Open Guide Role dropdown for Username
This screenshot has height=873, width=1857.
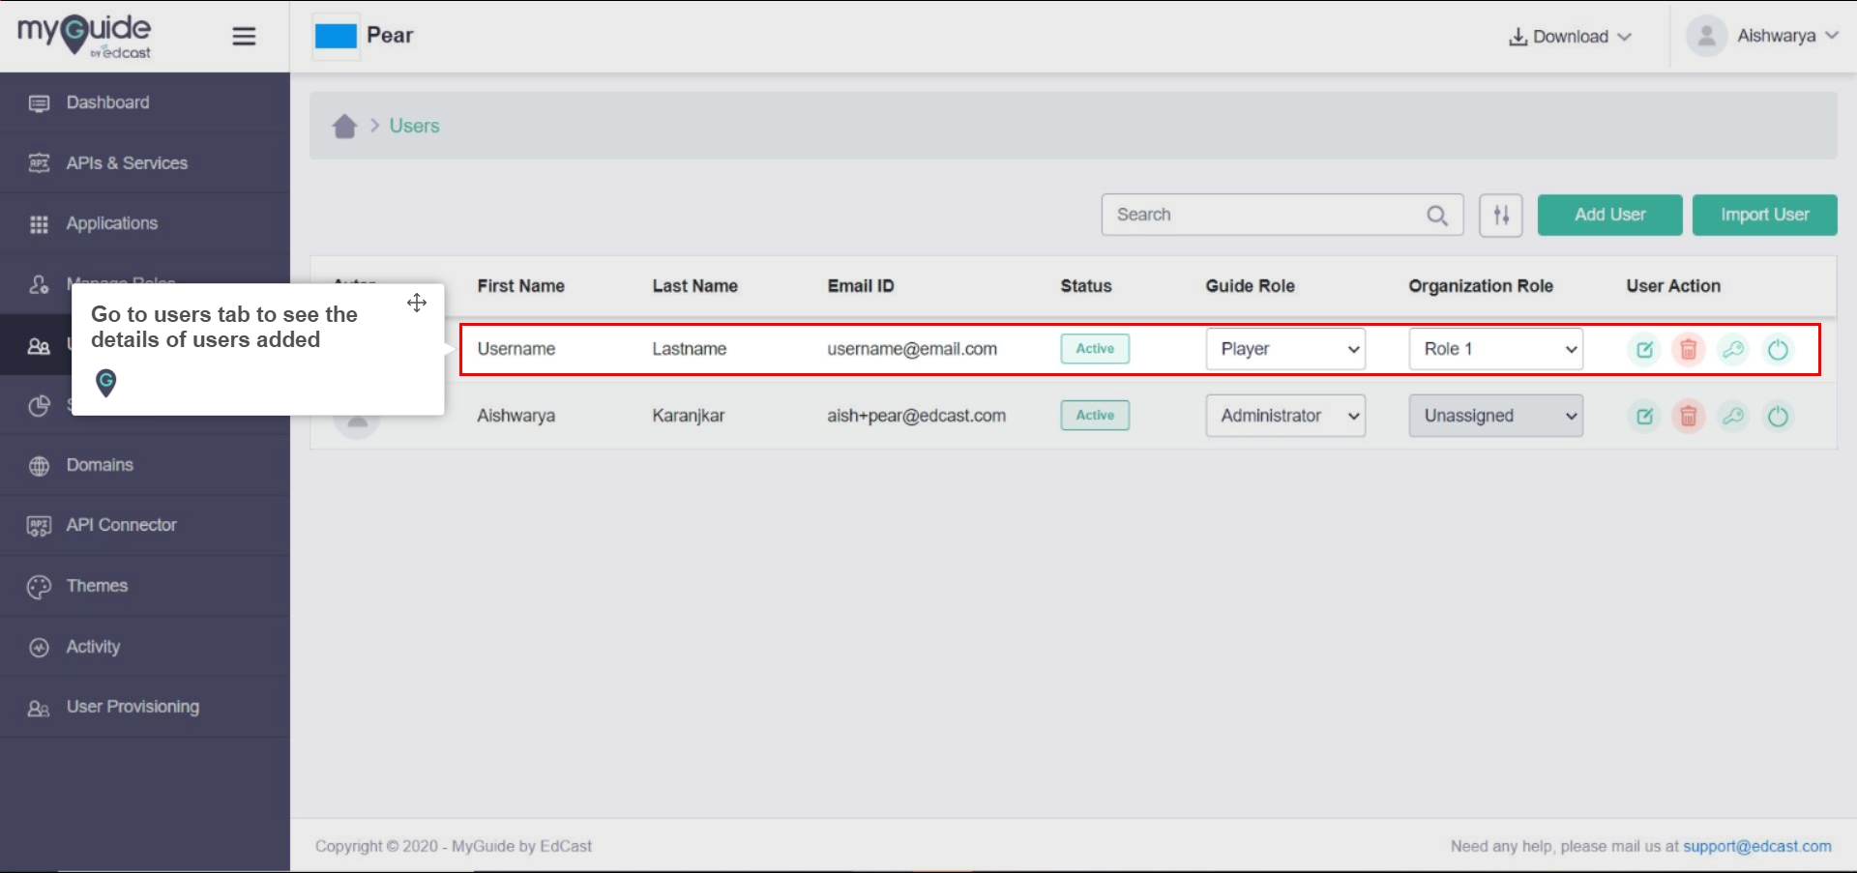(1285, 349)
